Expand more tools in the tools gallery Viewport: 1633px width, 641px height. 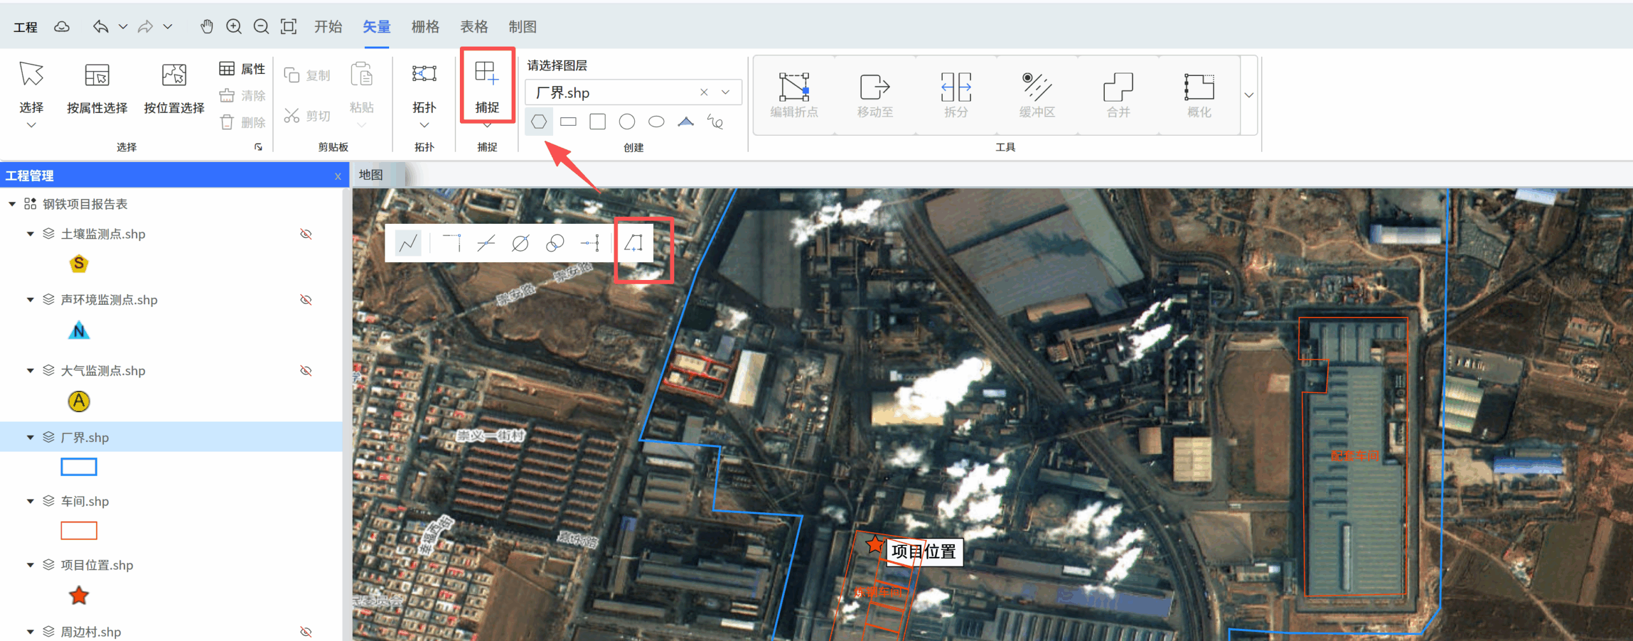click(x=1249, y=95)
